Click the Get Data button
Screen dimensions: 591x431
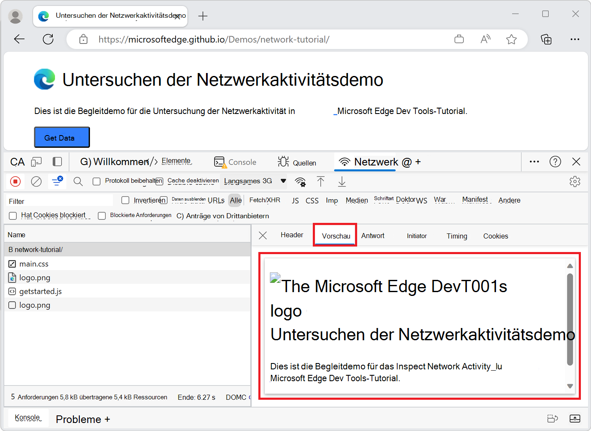(x=62, y=137)
